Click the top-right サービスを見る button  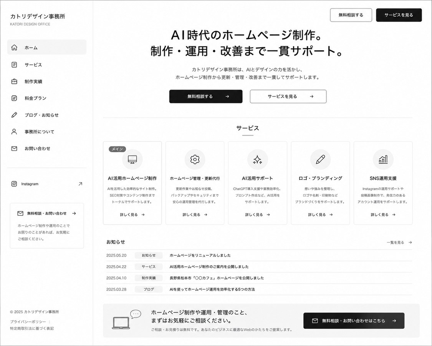[x=399, y=15]
